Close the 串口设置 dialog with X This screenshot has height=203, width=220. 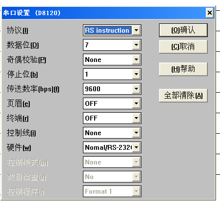[210, 13]
